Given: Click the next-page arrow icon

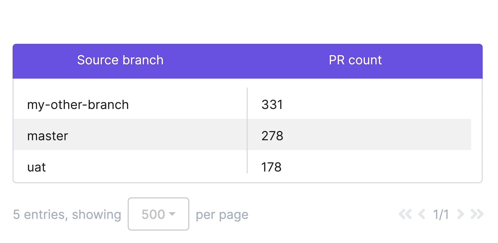Looking at the screenshot, I should pos(460,214).
